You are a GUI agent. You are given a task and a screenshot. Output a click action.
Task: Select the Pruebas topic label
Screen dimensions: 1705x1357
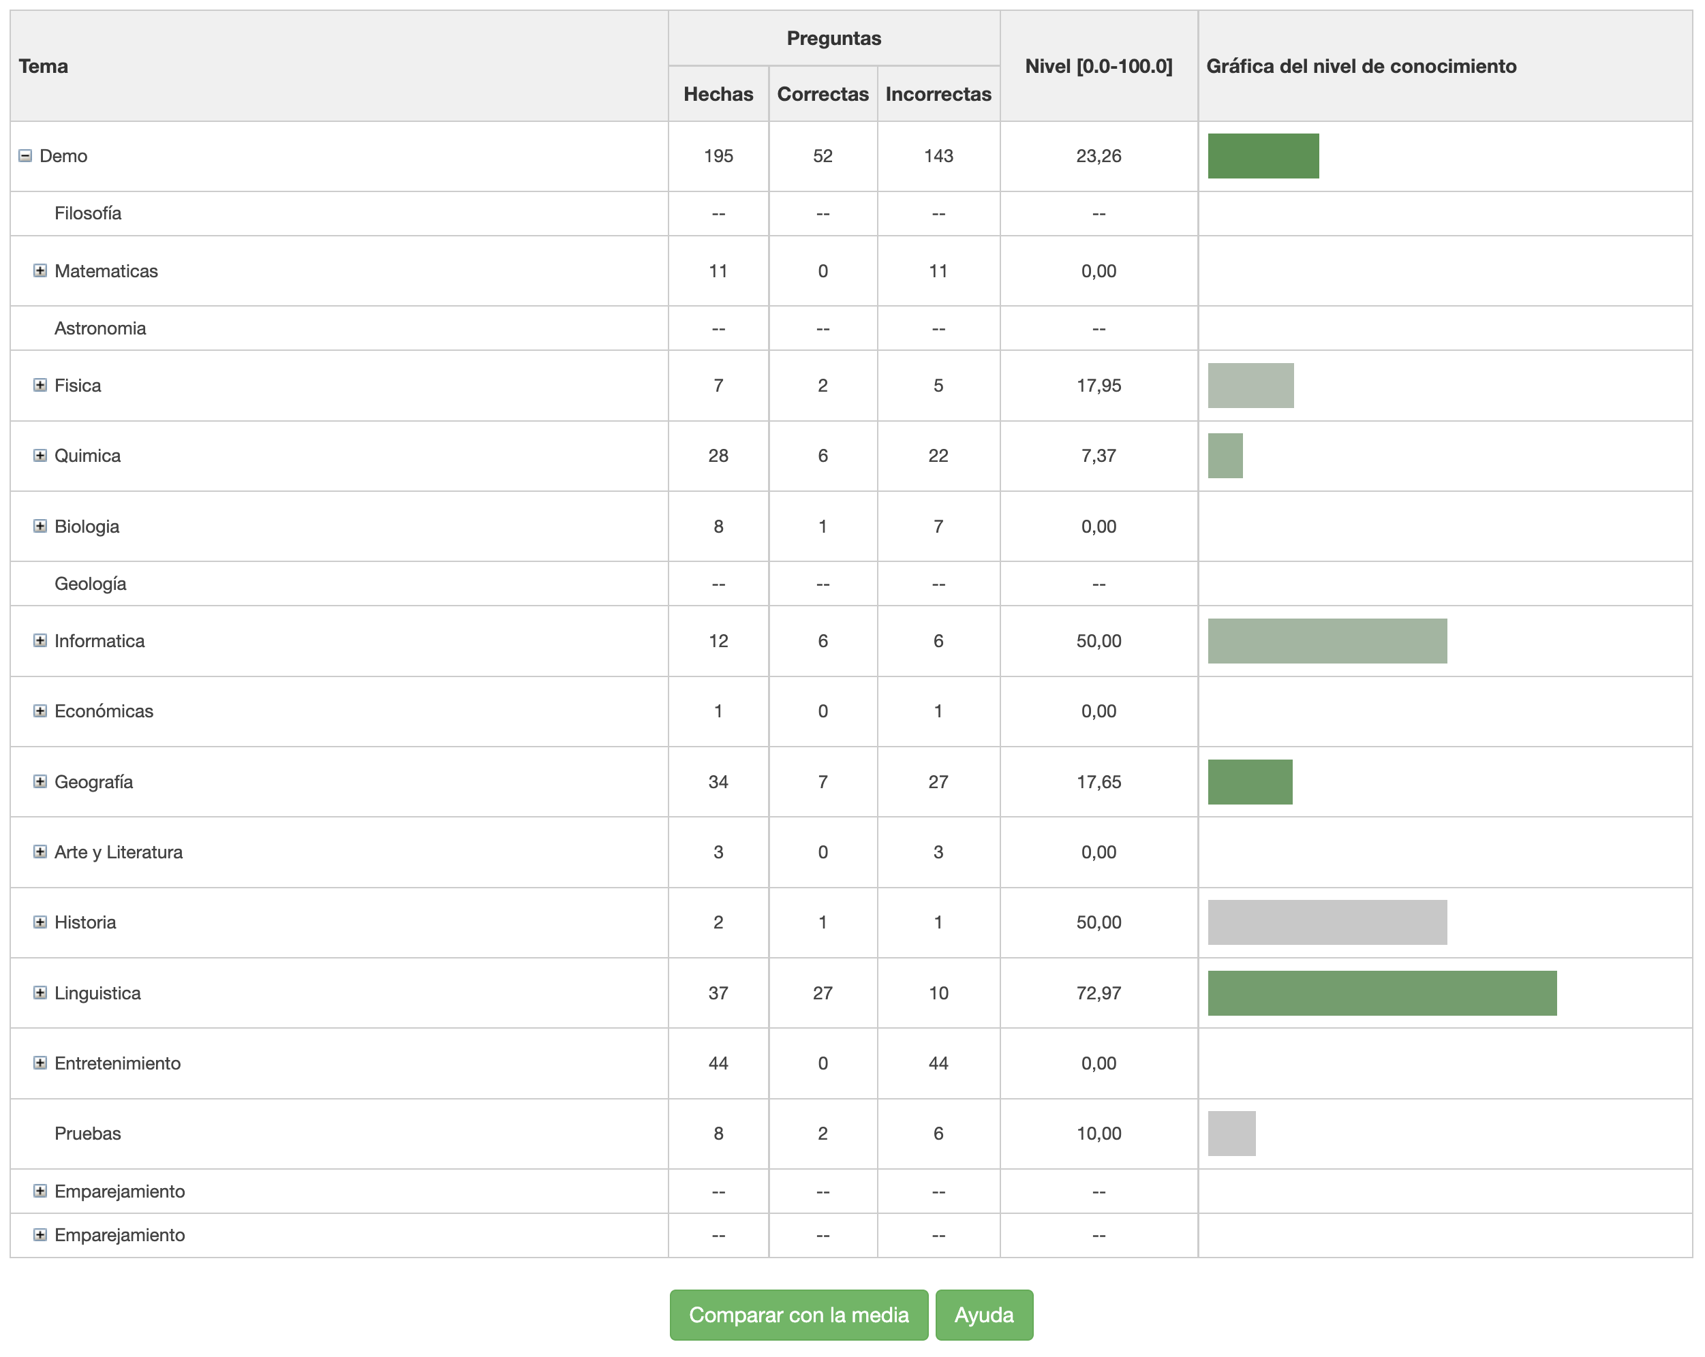88,1134
